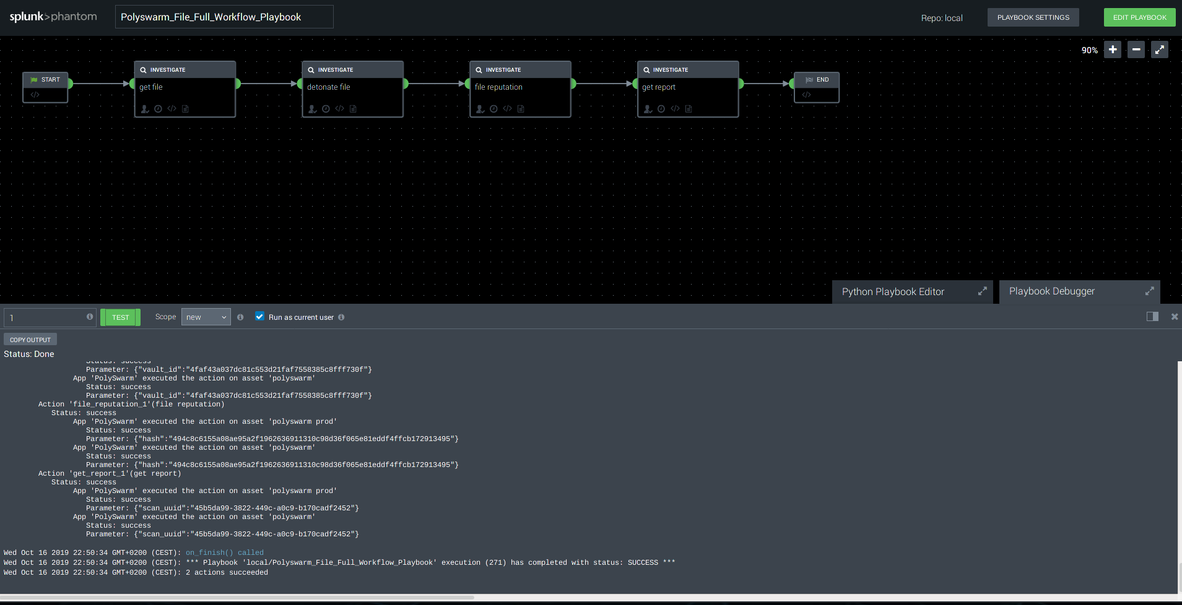The height and width of the screenshot is (605, 1182).
Task: Click the notes icon on get file block
Action: [x=185, y=109]
